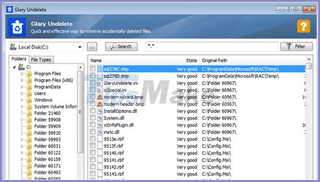Click C:\Config.Msi\ path of 9513e.rbf
Image resolution: width=320 pixels, height=182 pixels.
[216, 139]
